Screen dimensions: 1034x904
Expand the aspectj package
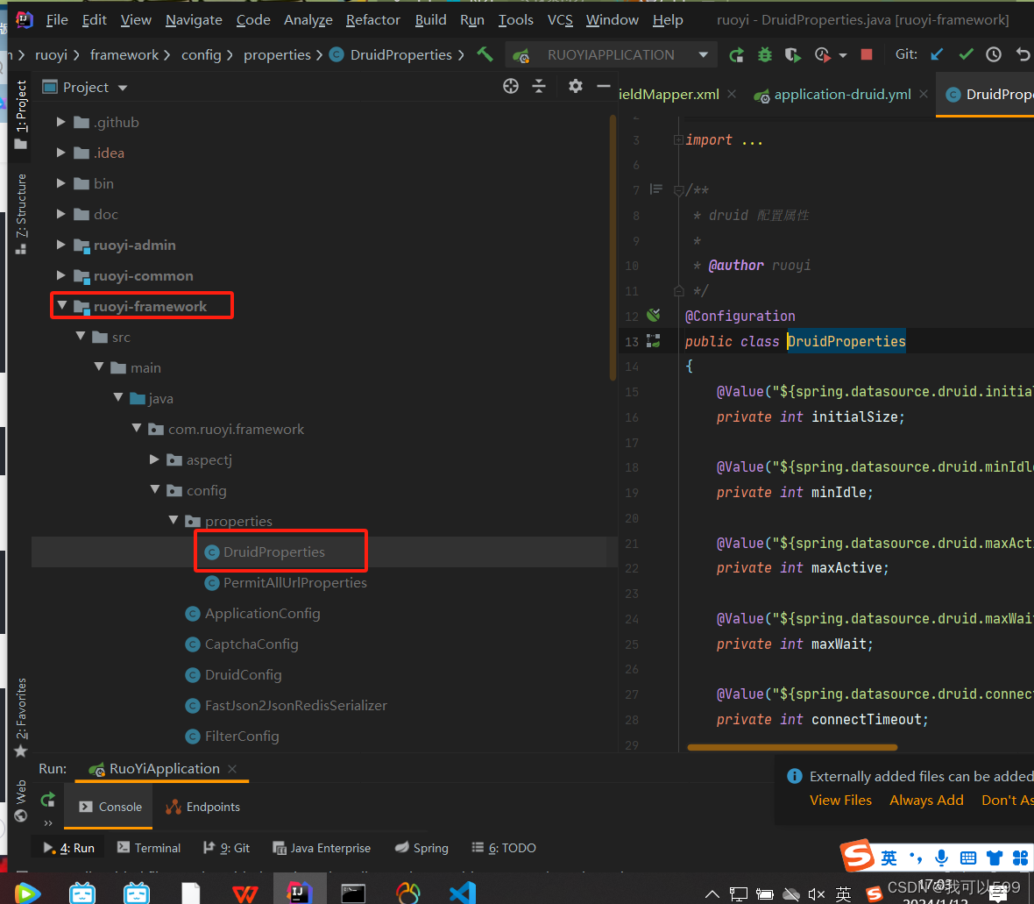[x=153, y=459]
